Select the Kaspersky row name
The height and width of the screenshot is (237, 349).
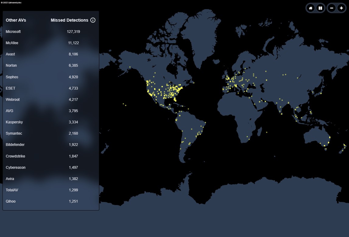pyautogui.click(x=14, y=122)
